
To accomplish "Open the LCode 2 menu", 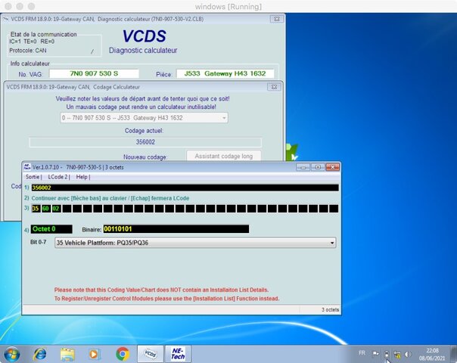I will 58,177.
